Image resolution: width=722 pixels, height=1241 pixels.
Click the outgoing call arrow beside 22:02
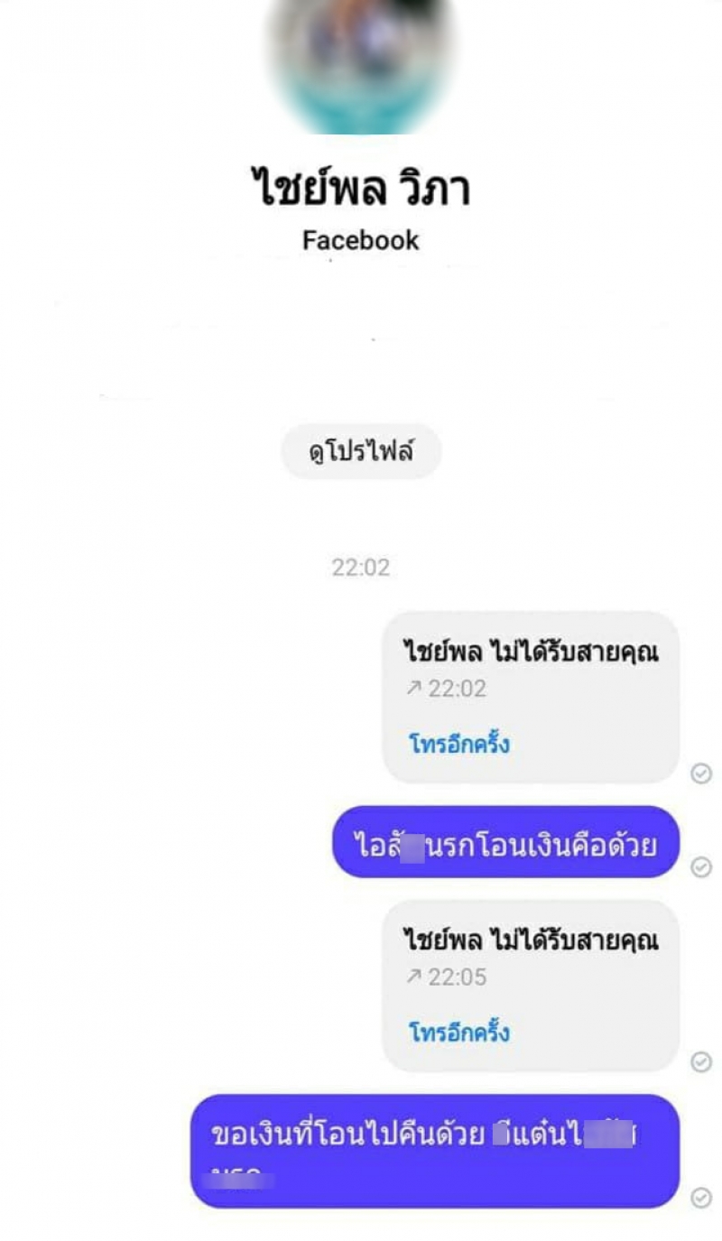pyautogui.click(x=414, y=689)
